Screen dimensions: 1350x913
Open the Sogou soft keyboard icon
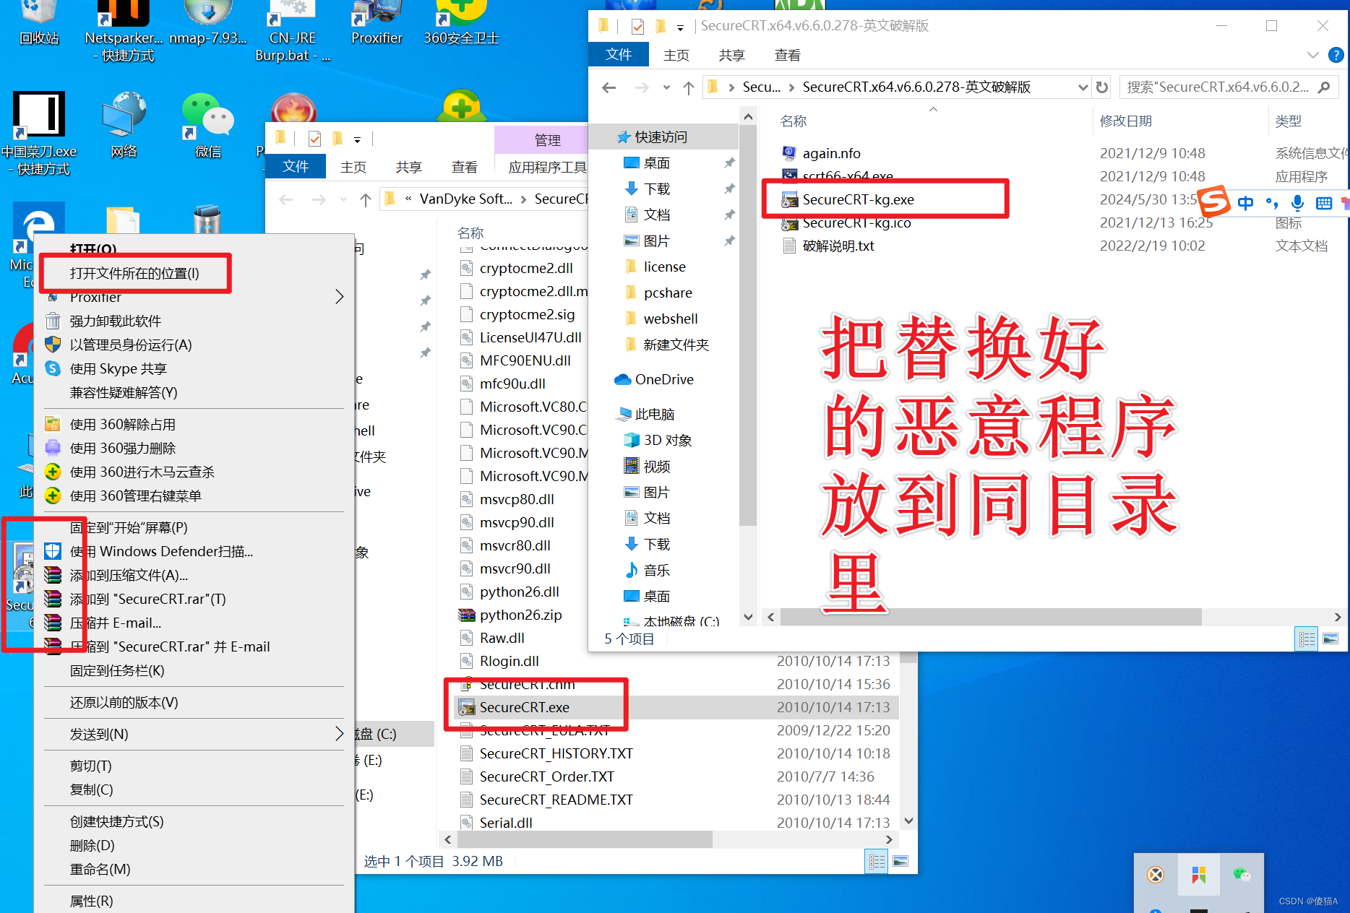[1324, 203]
